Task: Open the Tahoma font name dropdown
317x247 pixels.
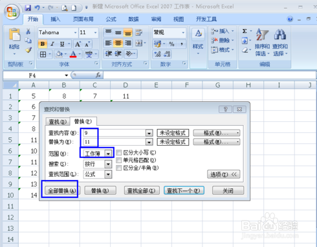Action: pyautogui.click(x=75, y=33)
